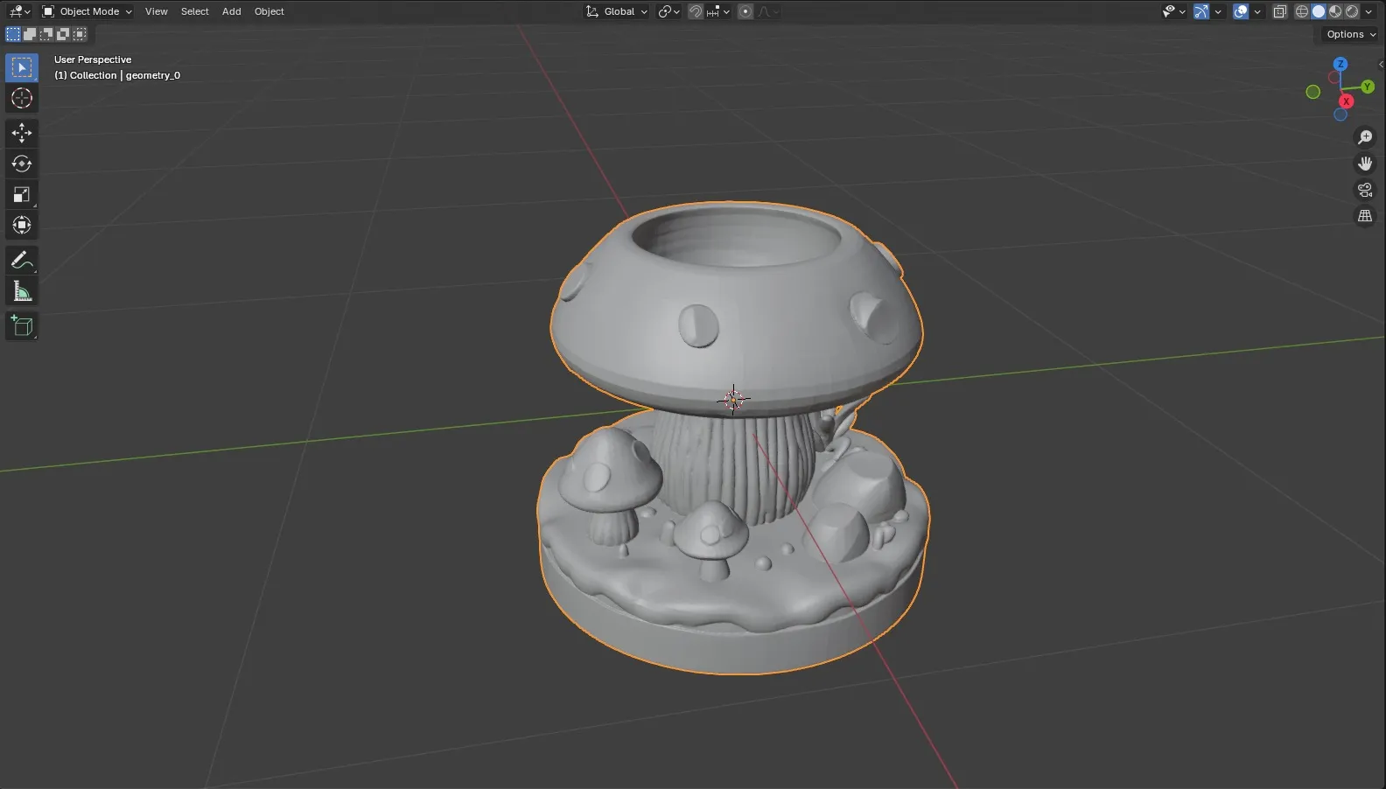Switch to Material Preview shading
Screen dimensions: 1386x789
point(1335,11)
